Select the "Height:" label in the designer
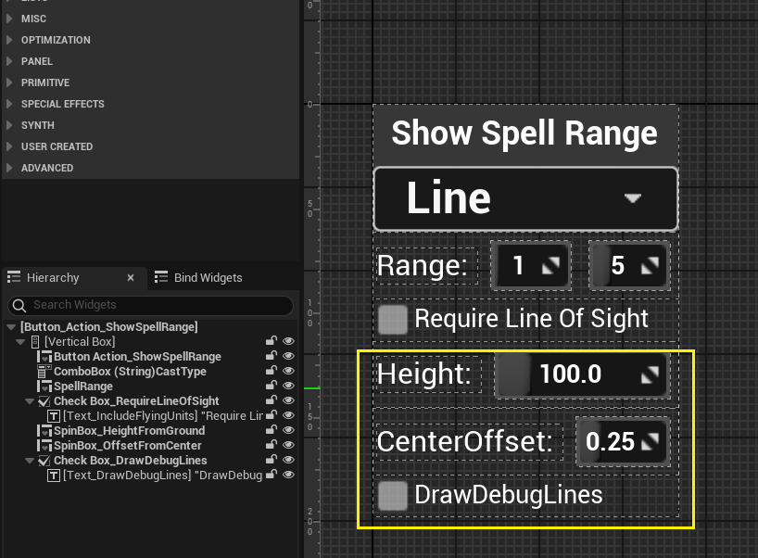Viewport: 758px width, 558px height. (x=424, y=374)
